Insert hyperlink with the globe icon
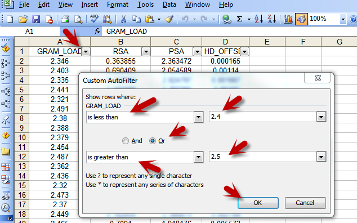The image size is (357, 223). [x=226, y=19]
